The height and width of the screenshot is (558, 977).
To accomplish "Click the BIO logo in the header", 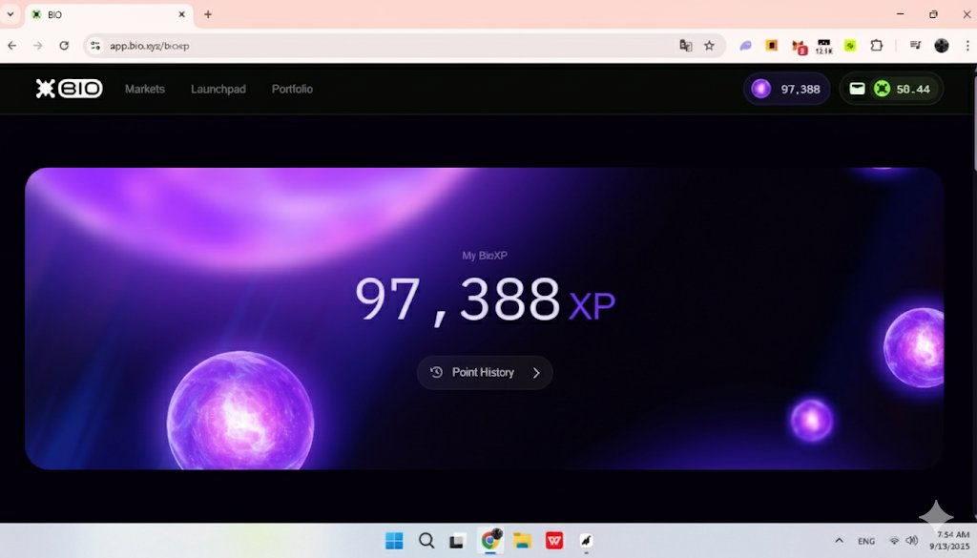I will pyautogui.click(x=69, y=89).
